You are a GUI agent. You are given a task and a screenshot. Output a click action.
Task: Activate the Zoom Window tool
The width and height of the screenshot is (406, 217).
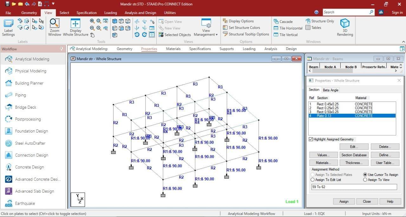pos(55,27)
